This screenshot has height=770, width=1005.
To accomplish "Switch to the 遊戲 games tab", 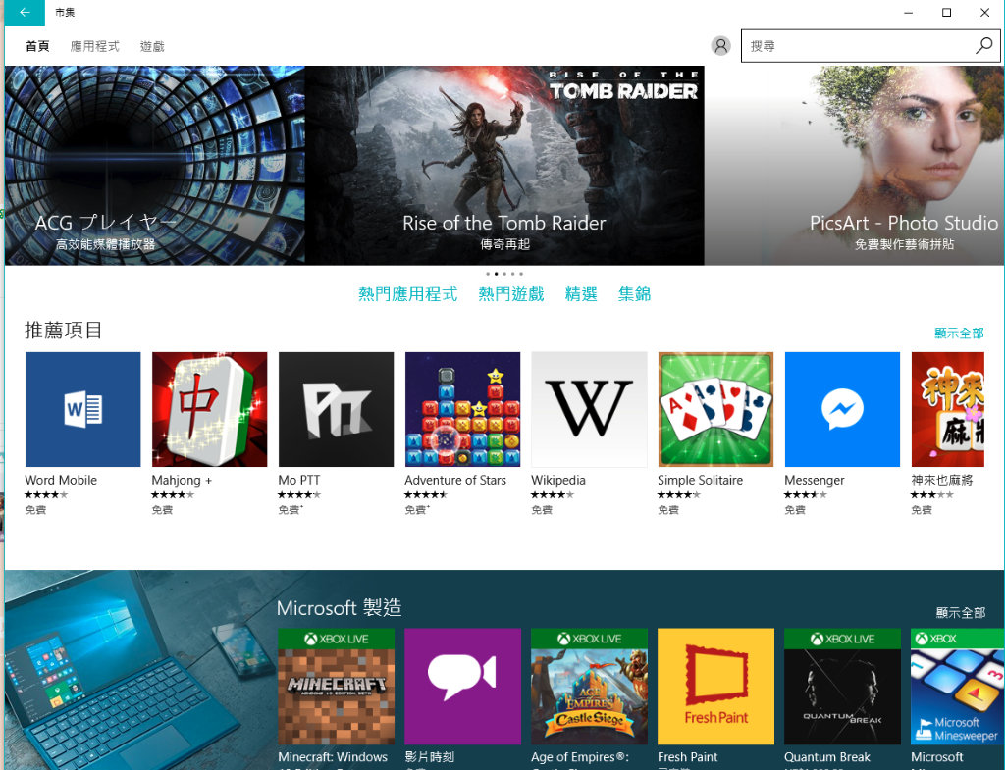I will coord(152,46).
